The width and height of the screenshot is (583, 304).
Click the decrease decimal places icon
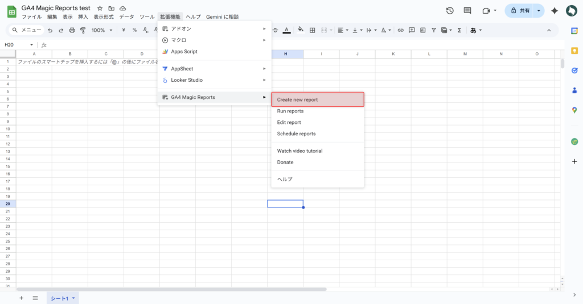pyautogui.click(x=146, y=31)
